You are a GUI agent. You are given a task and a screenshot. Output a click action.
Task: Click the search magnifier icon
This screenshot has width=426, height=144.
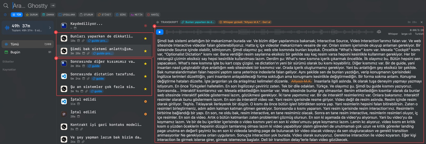[x=6, y=6]
